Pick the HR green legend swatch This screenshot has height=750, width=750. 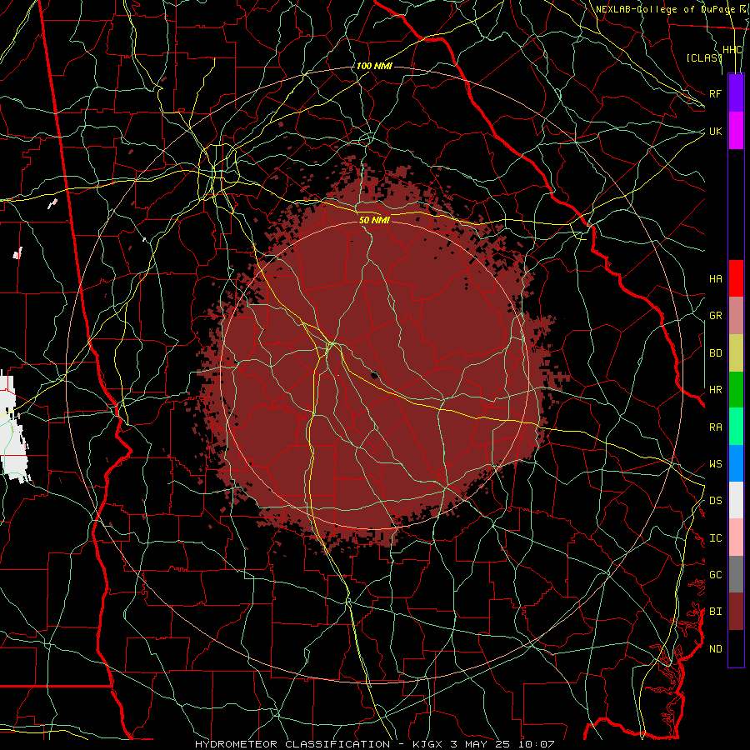pos(736,390)
